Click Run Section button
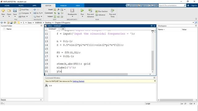The height and width of the screenshot is (111, 198). point(101,11)
